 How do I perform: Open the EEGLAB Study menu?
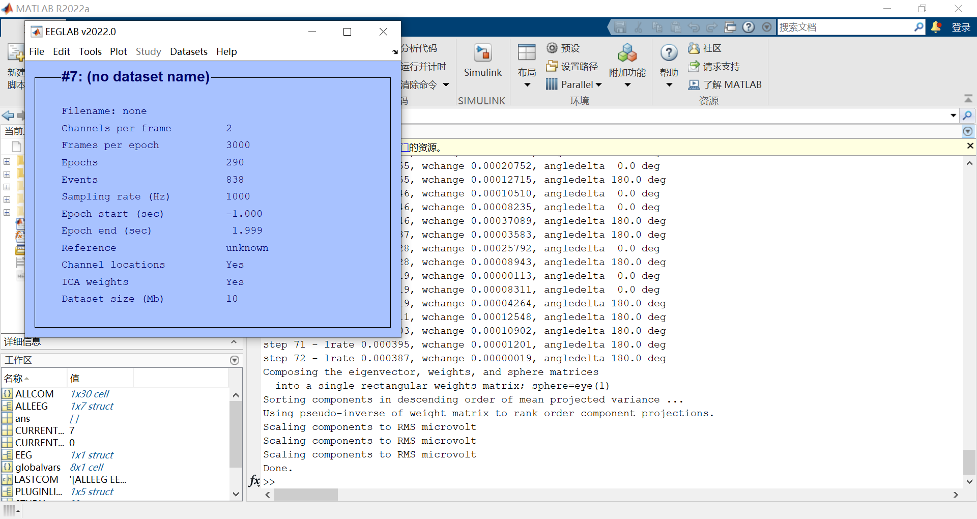[149, 51]
